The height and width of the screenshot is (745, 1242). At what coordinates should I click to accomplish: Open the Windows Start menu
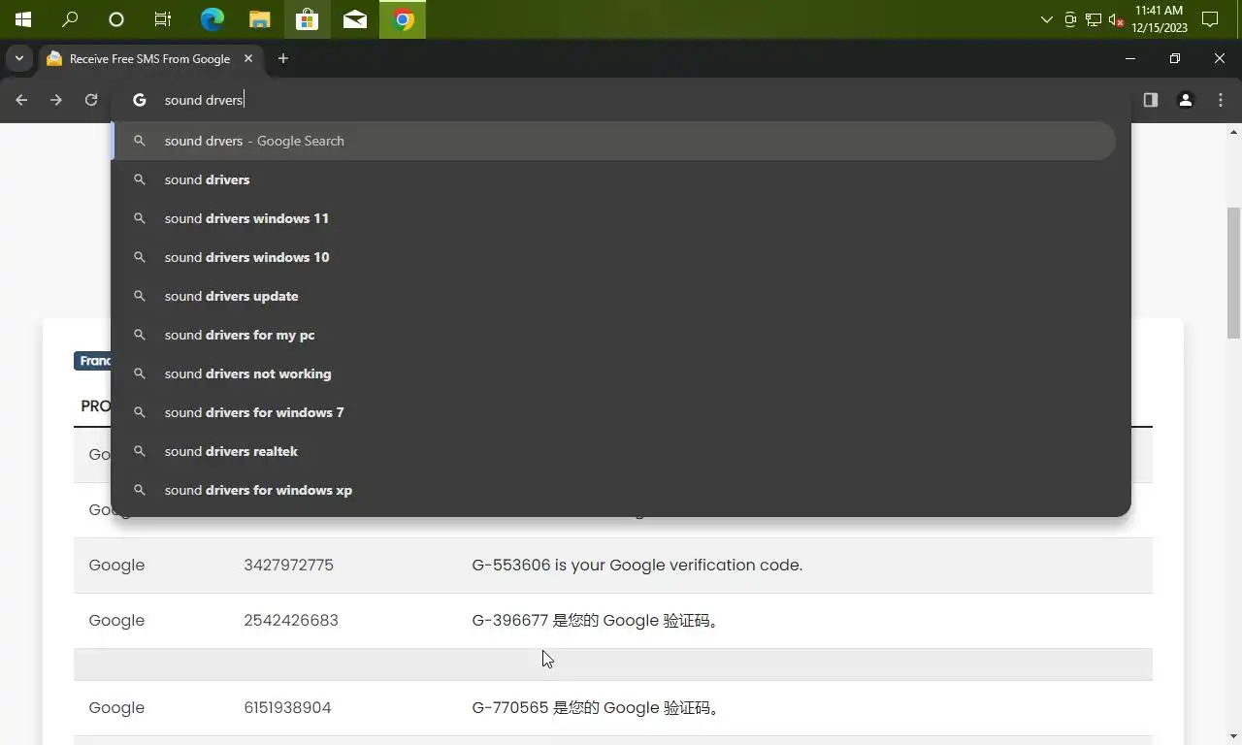[x=22, y=19]
